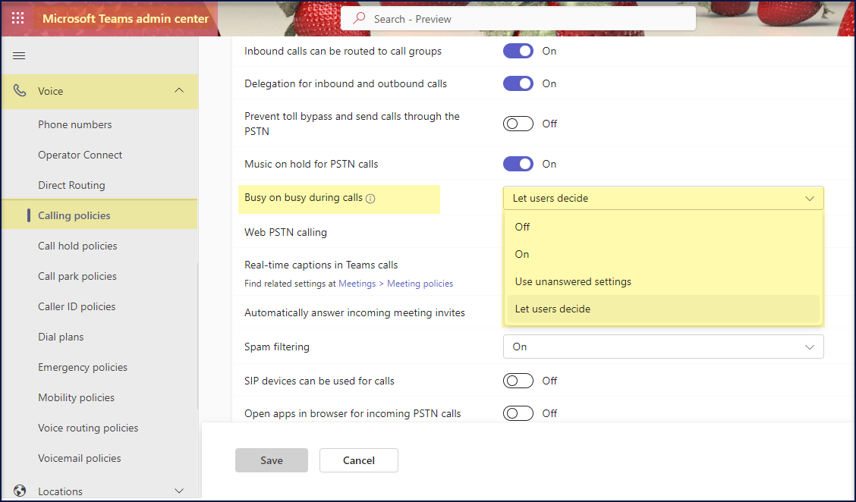This screenshot has height=502, width=856.
Task: Open the app launcher waffle icon
Action: 18,18
